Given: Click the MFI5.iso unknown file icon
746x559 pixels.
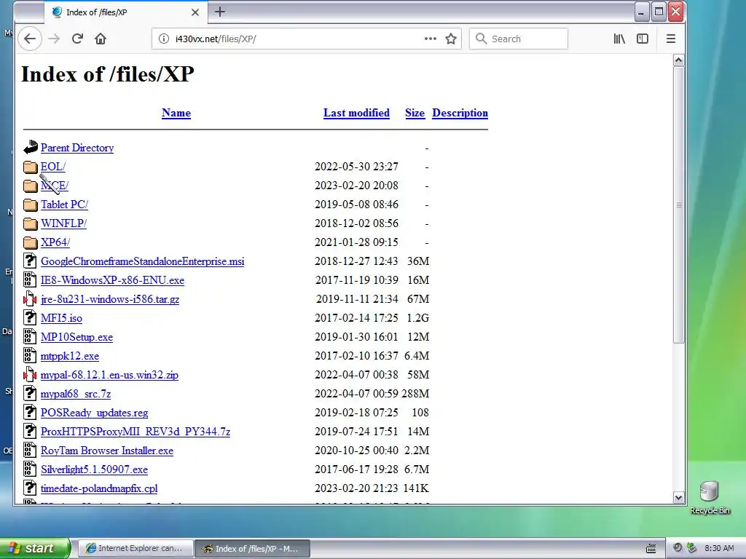Looking at the screenshot, I should click(30, 317).
